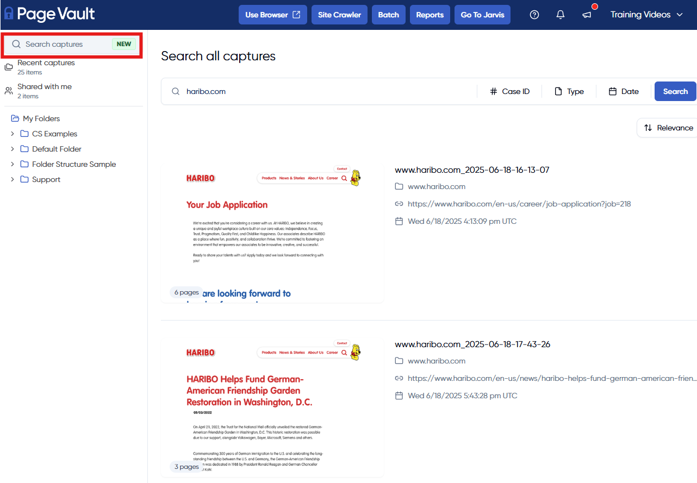Open the CS Examples folder label
Screen dimensions: 697x483
pos(54,134)
